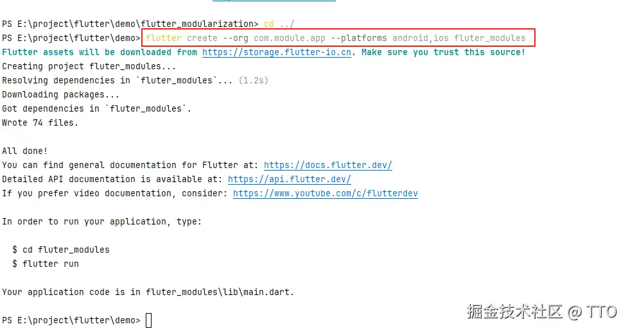Click the 'Detailed API documentation is available at' text
Screen dimensions: 628x331
click(x=112, y=180)
